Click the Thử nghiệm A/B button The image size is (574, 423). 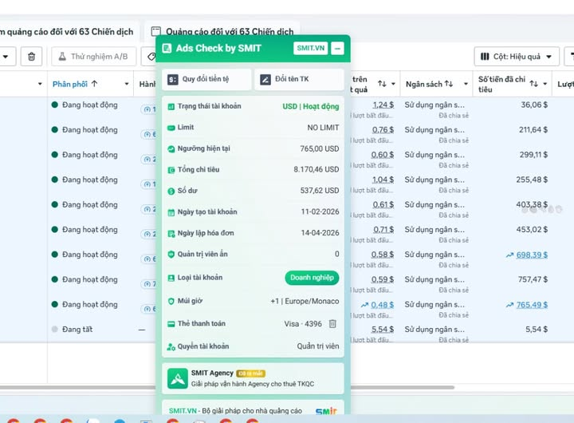(94, 57)
